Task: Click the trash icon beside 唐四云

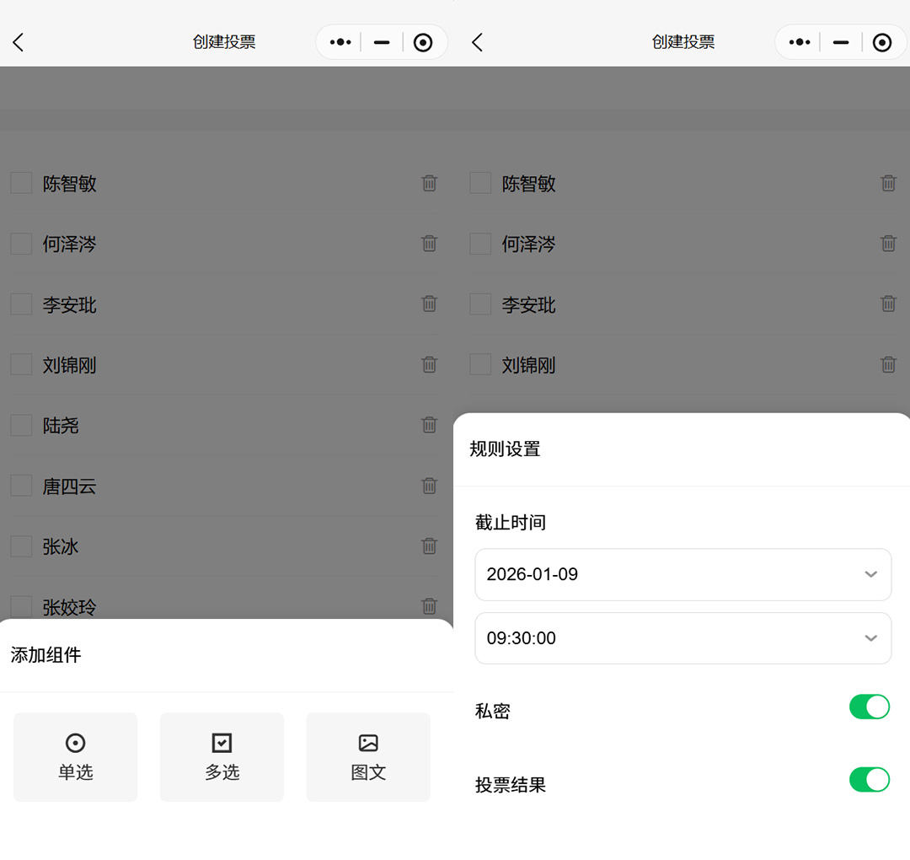Action: (429, 486)
